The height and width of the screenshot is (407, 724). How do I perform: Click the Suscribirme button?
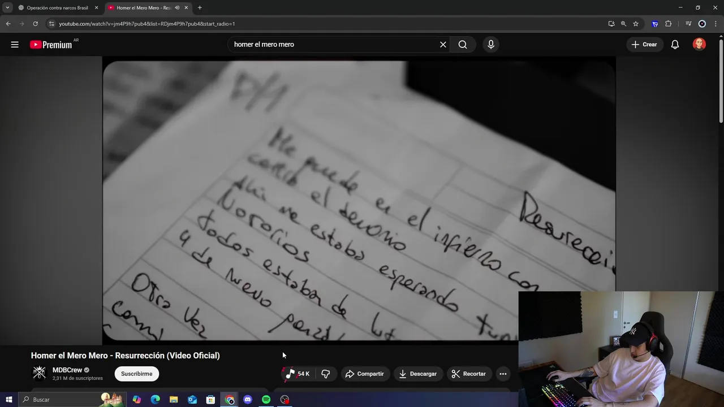136,374
